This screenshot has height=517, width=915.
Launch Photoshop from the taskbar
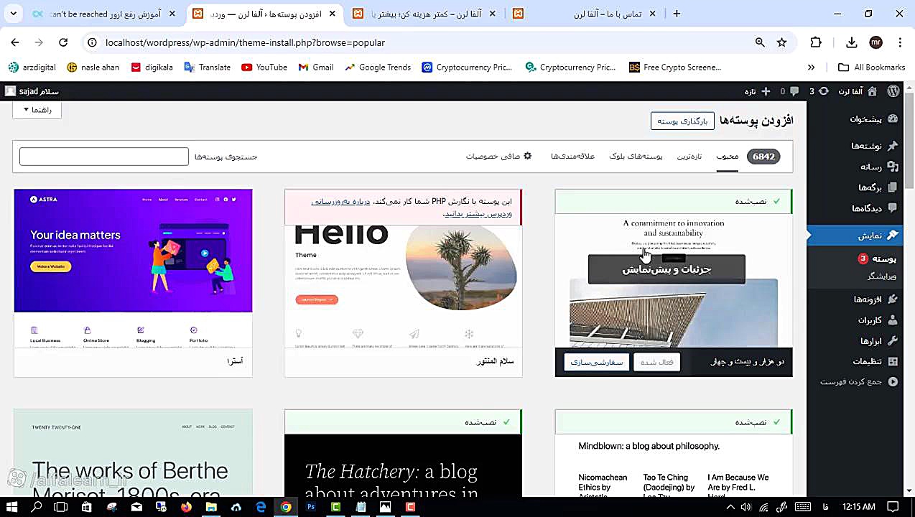310,508
